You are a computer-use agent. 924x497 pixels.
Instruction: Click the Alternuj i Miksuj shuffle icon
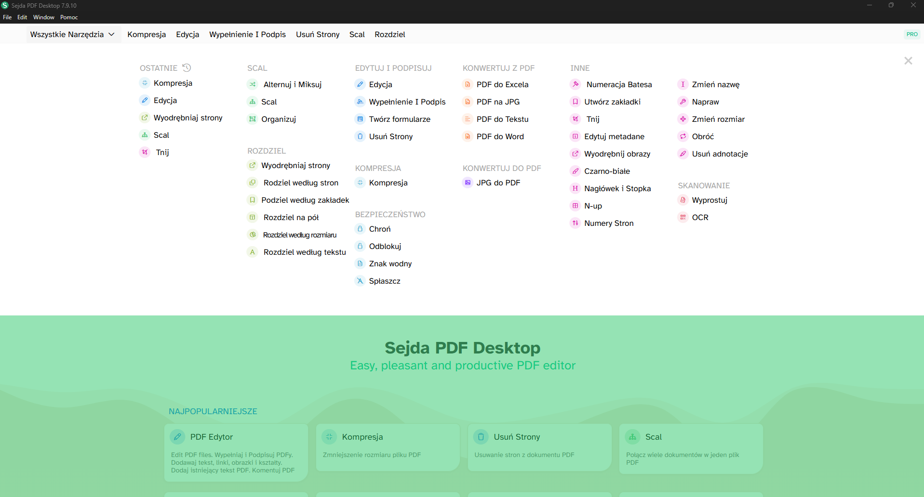tap(253, 84)
